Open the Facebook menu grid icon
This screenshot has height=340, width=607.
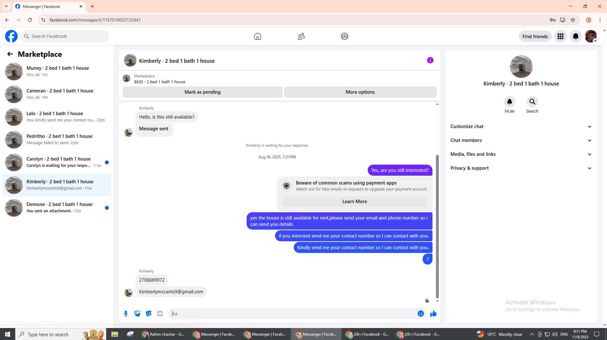tap(561, 36)
